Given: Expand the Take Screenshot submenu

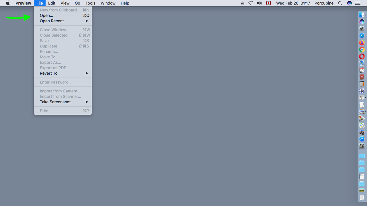Looking at the screenshot, I should coord(63,102).
